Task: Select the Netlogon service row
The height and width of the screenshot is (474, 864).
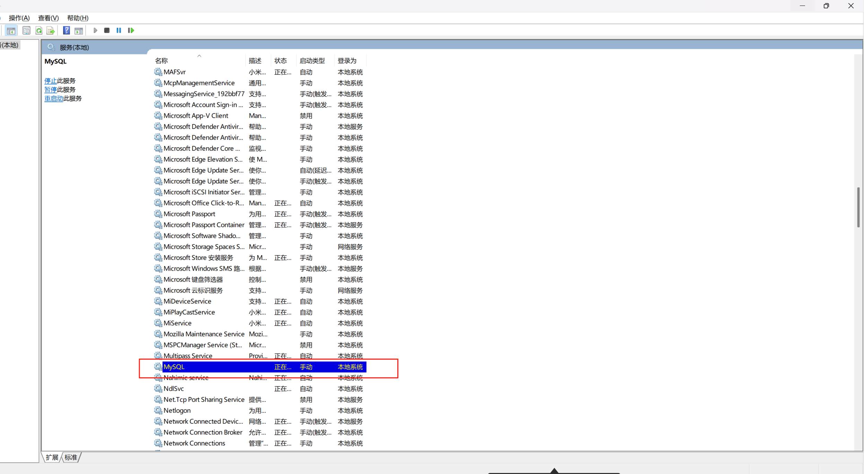Action: point(177,411)
